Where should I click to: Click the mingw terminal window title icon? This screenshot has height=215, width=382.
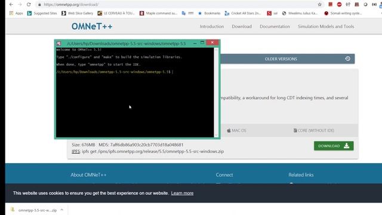coord(58,44)
